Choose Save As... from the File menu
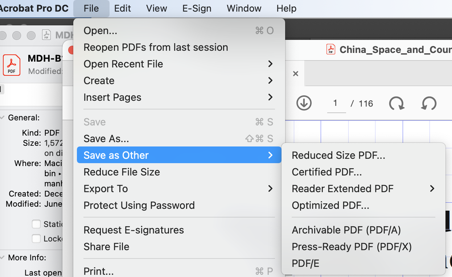 click(x=106, y=138)
